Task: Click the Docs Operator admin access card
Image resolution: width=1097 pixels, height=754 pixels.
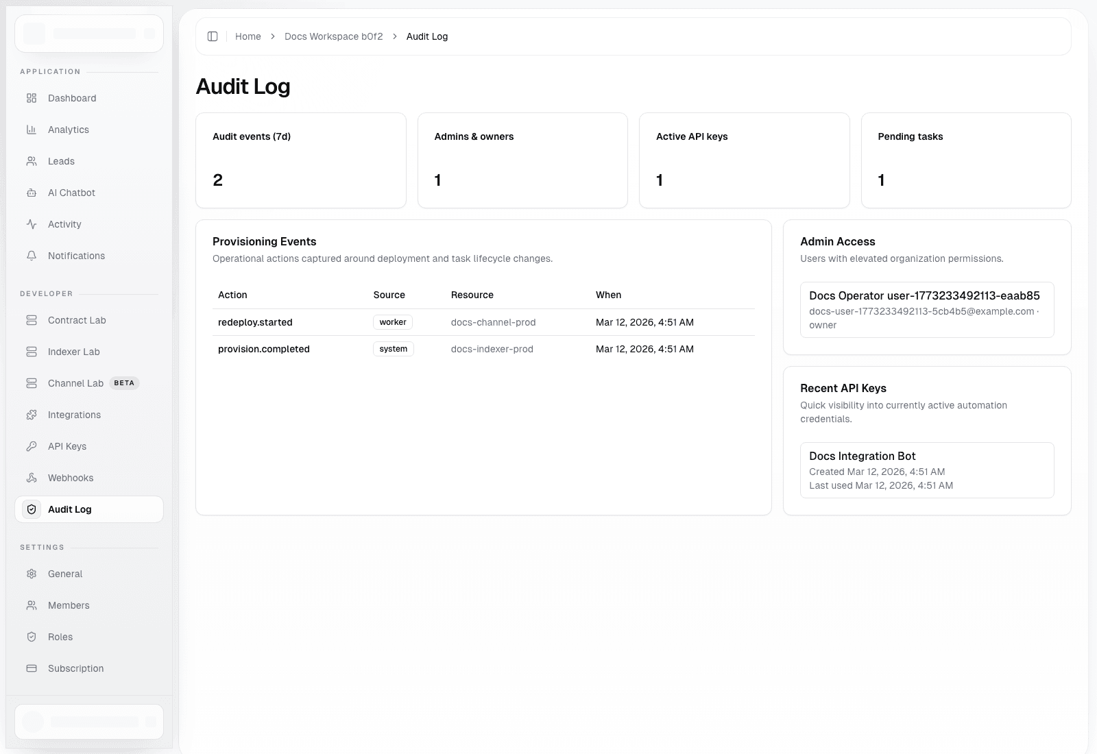Action: 927,310
